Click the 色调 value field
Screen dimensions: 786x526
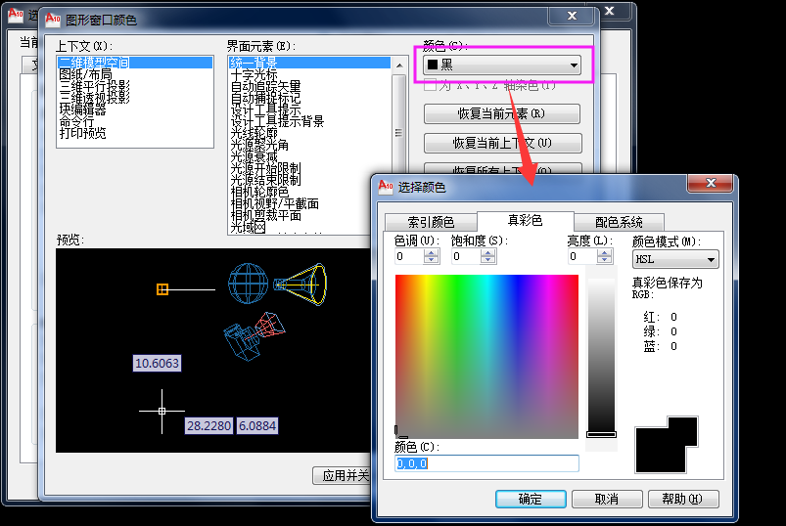click(409, 256)
